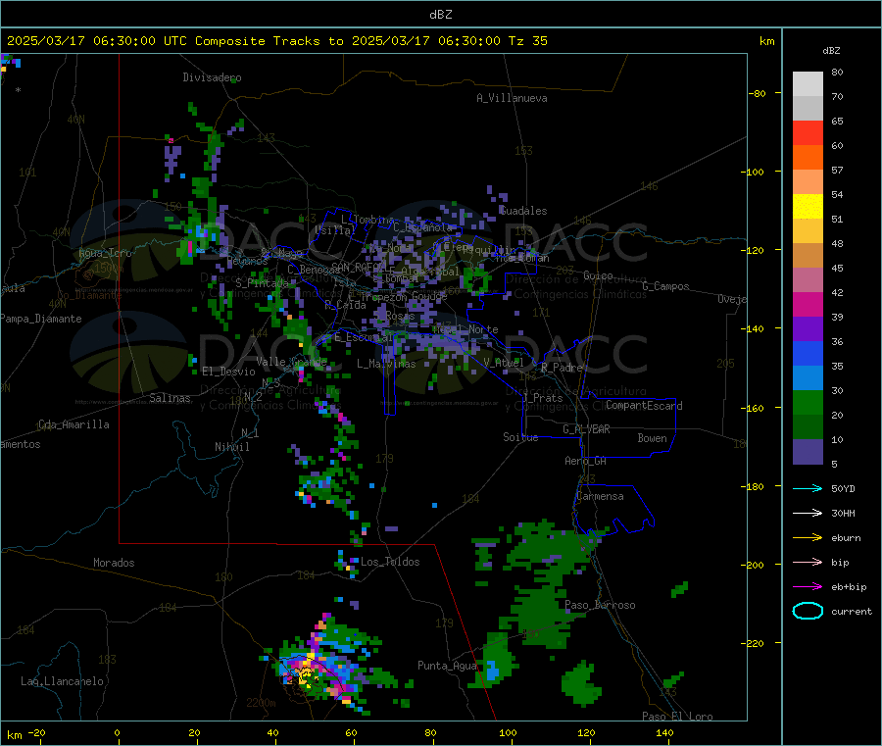The height and width of the screenshot is (746, 882).
Task: Click the 'Soitue' map label
Action: (x=520, y=437)
